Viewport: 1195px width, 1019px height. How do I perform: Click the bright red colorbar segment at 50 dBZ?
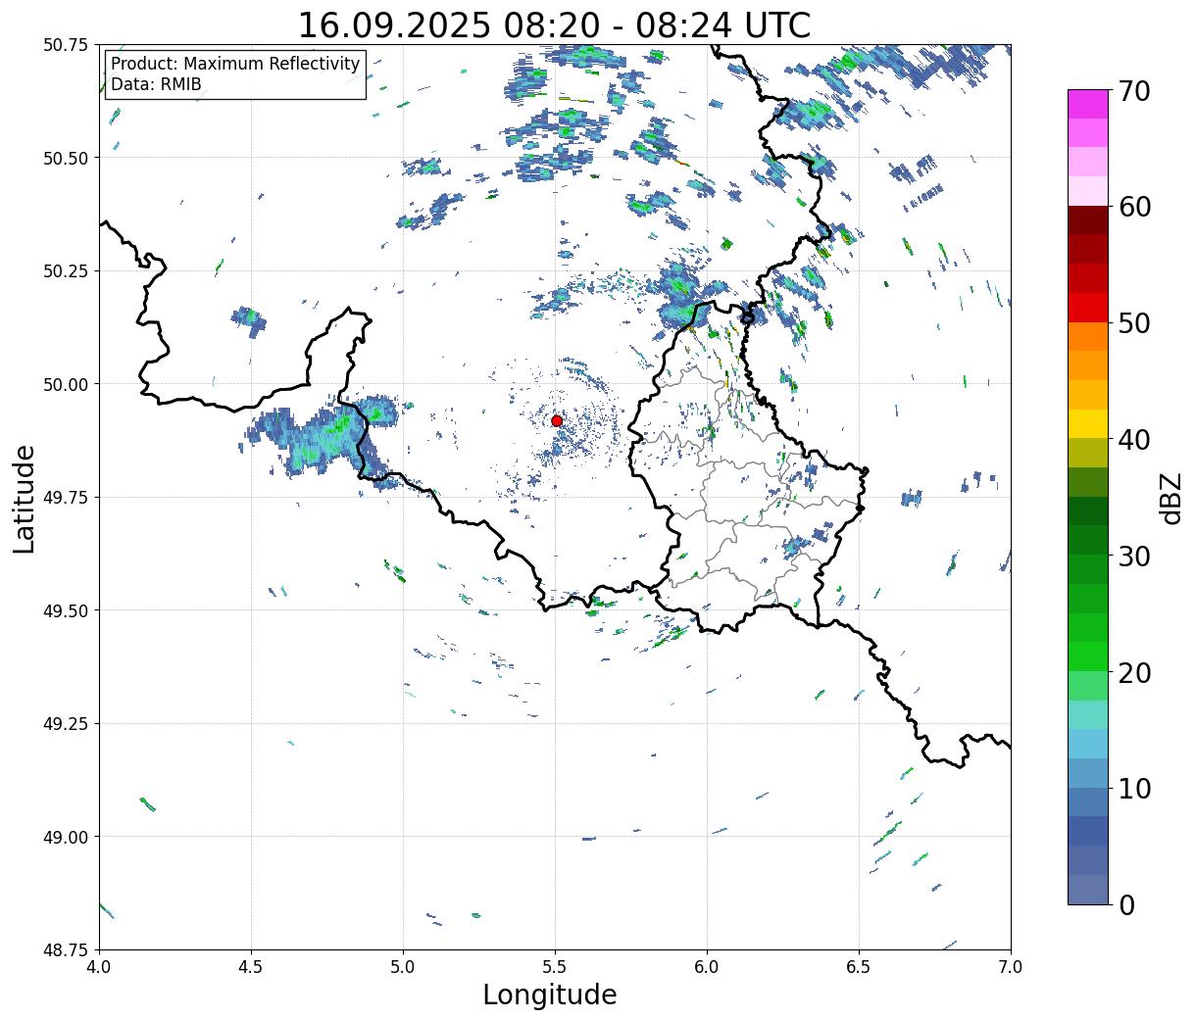[1088, 308]
